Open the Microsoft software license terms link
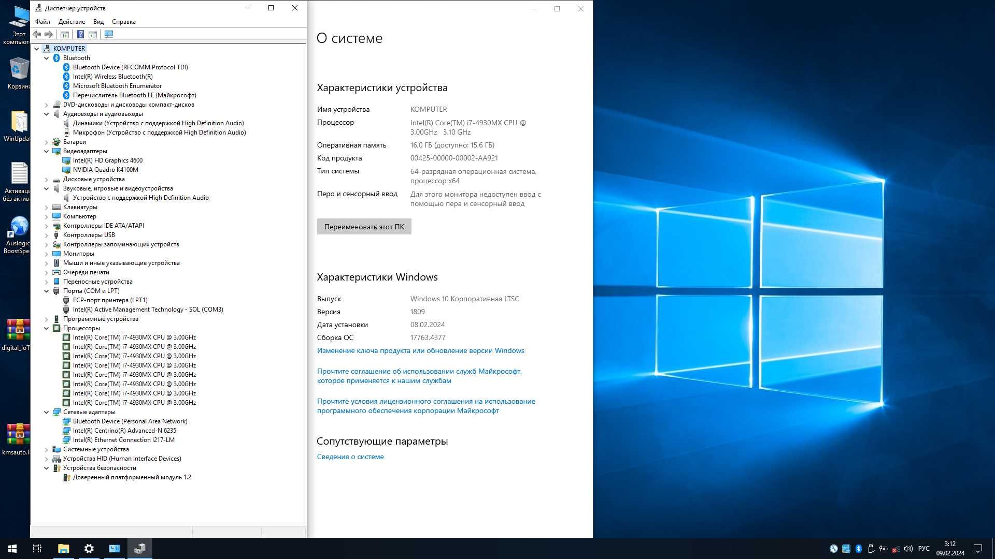Viewport: 995px width, 559px height. coord(426,406)
